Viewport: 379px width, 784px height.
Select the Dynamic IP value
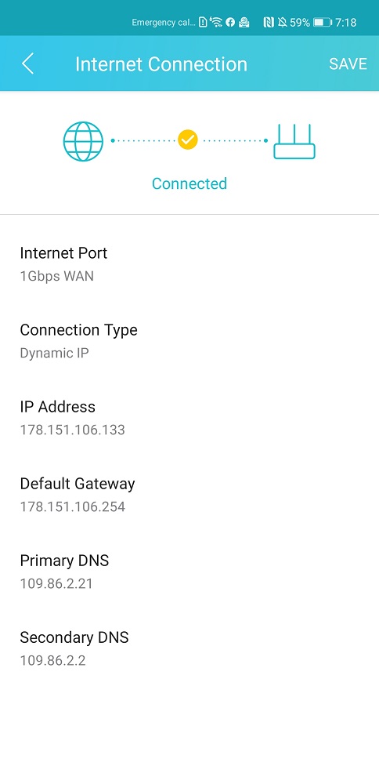[55, 353]
